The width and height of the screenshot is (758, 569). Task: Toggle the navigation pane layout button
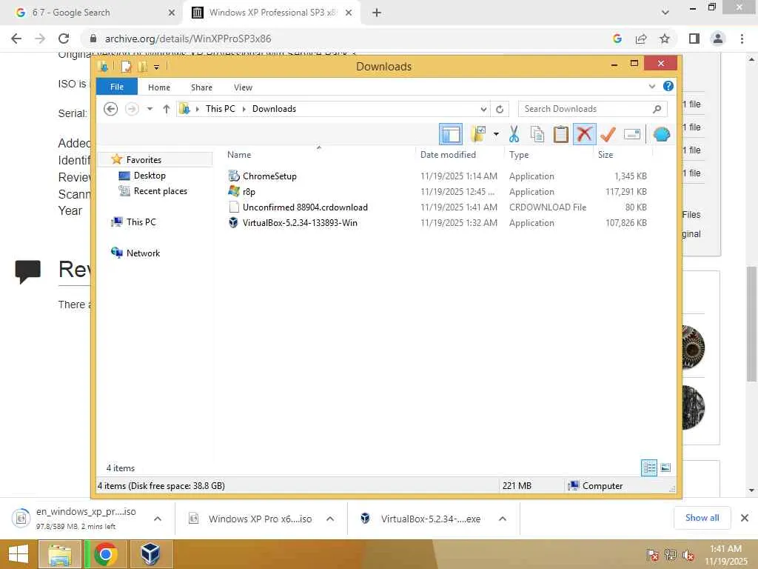451,134
